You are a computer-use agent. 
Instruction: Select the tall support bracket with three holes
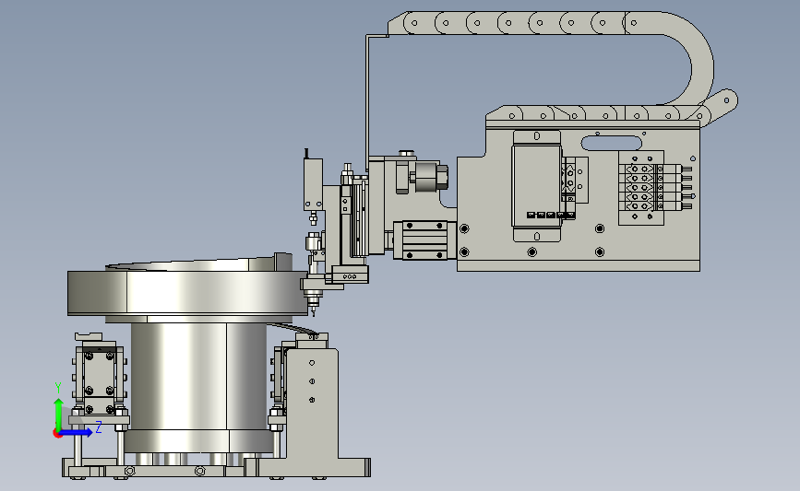click(x=312, y=403)
